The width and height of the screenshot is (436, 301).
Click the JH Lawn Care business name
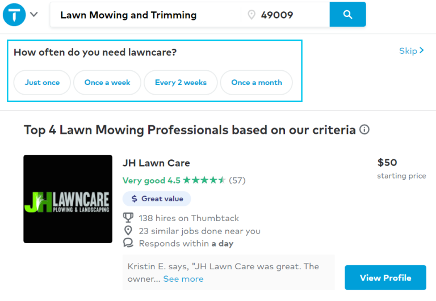click(156, 163)
